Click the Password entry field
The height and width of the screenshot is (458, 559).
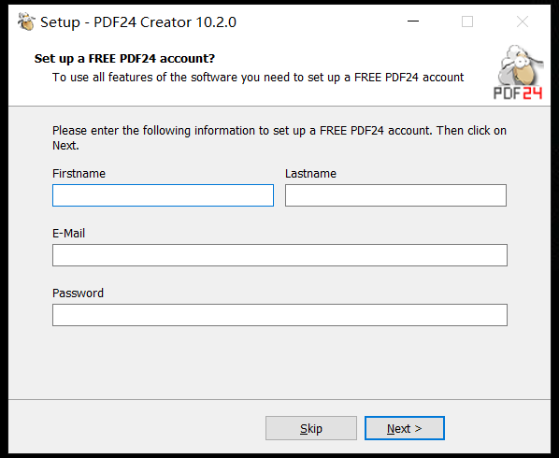(279, 315)
